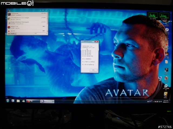The height and width of the screenshot is (129, 173).
Task: Select the gfs.exe download entry
Action: tap(27, 31)
